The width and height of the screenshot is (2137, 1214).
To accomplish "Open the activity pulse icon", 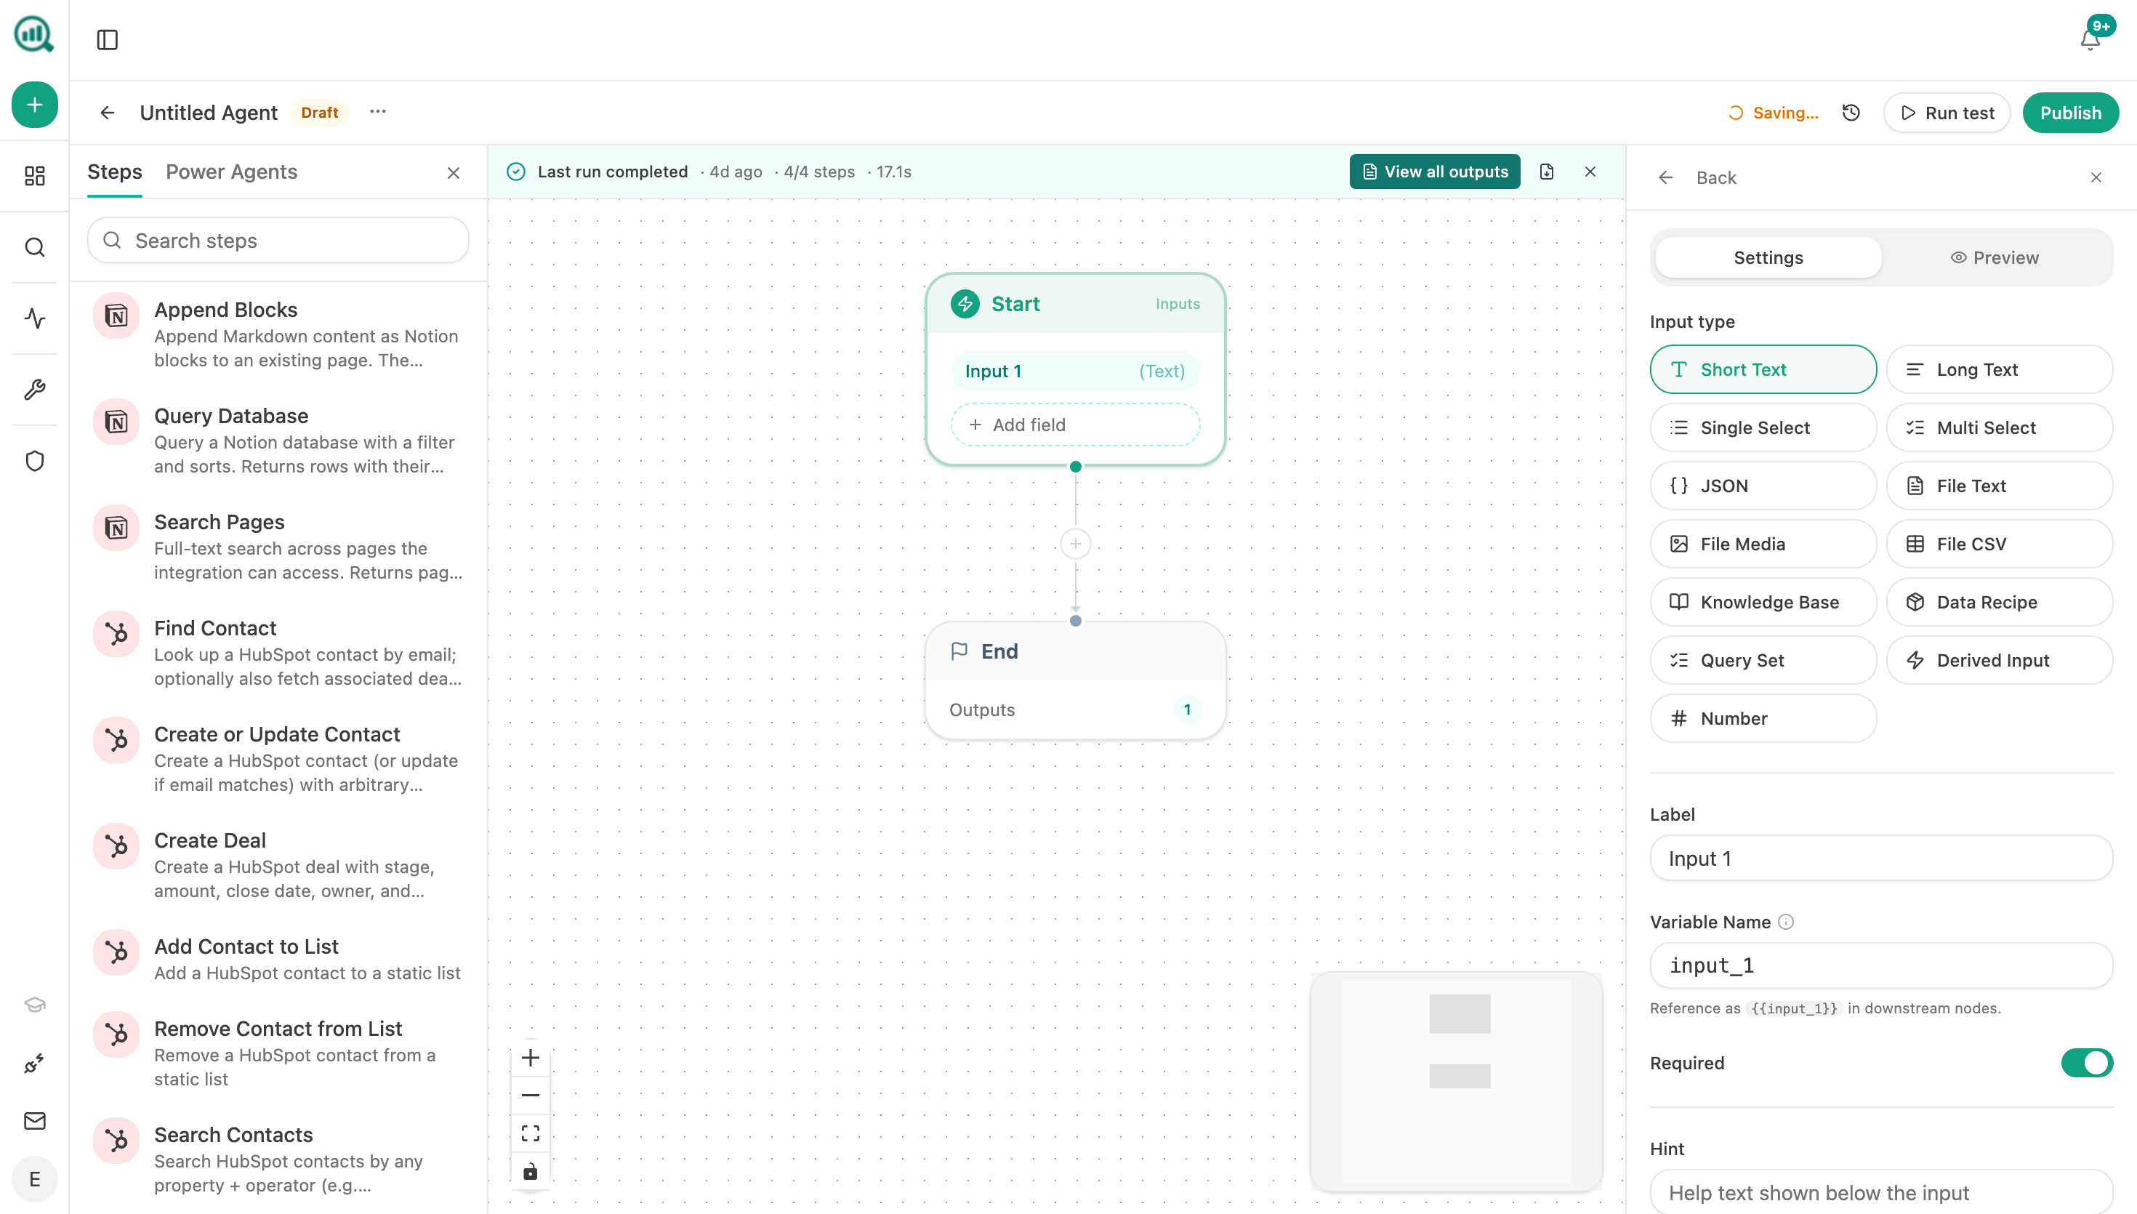I will [34, 318].
